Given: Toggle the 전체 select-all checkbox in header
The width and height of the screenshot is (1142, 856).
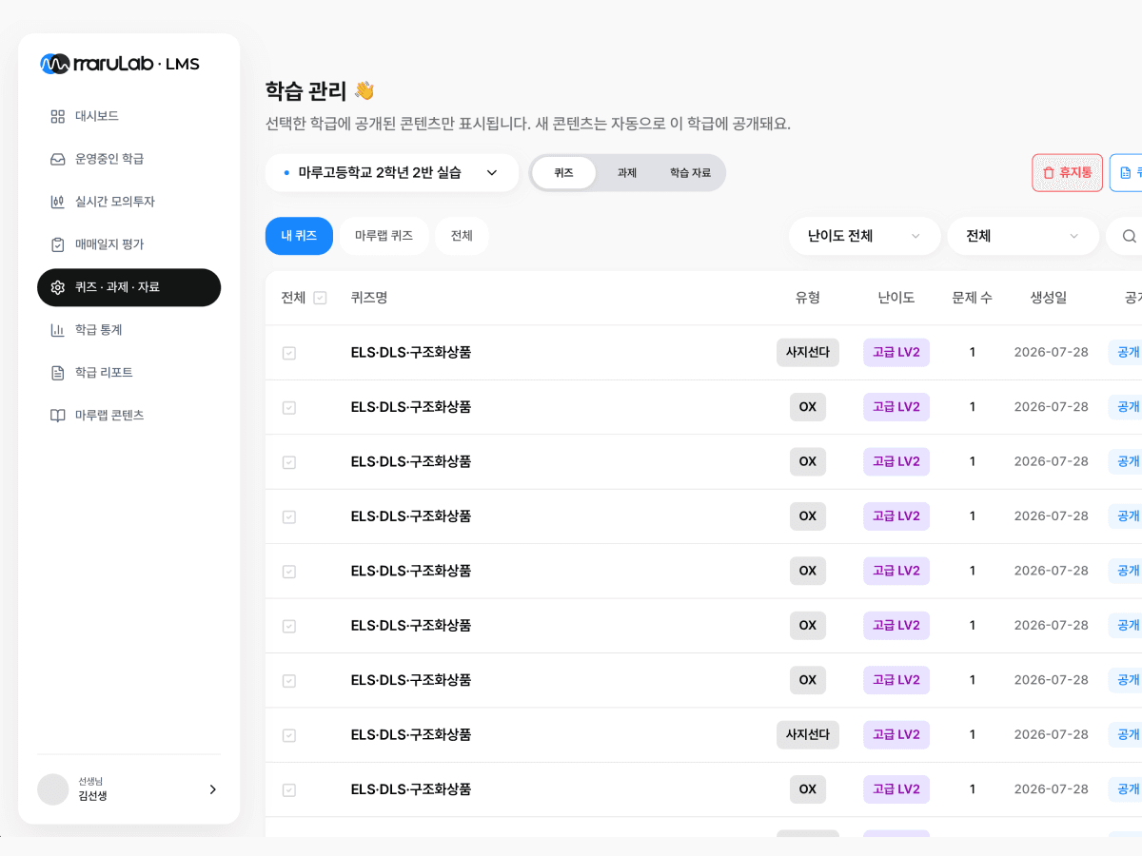Looking at the screenshot, I should click(320, 298).
